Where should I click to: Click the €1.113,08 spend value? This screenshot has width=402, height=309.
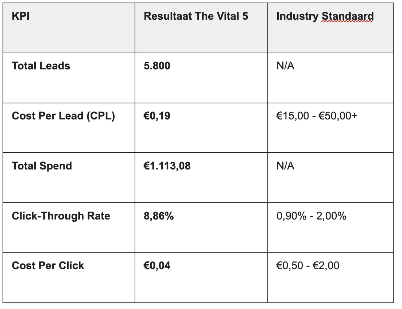[167, 166]
